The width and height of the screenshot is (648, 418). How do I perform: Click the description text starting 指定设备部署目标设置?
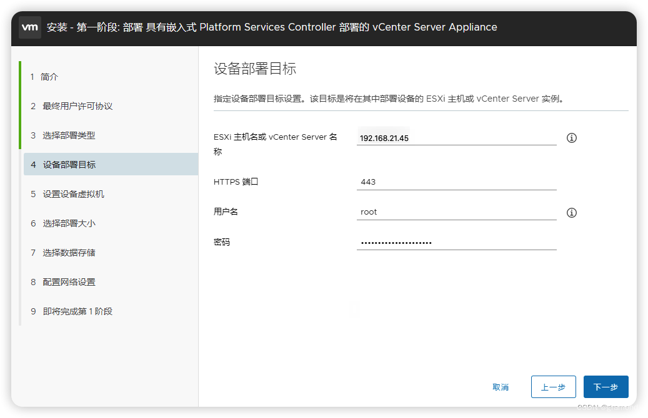(389, 99)
